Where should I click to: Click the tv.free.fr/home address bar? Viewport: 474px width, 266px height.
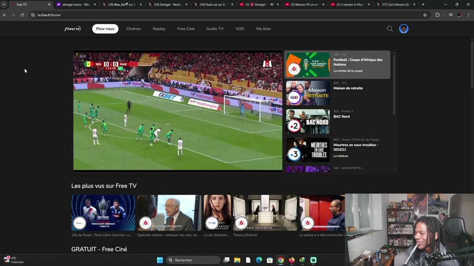click(x=226, y=15)
